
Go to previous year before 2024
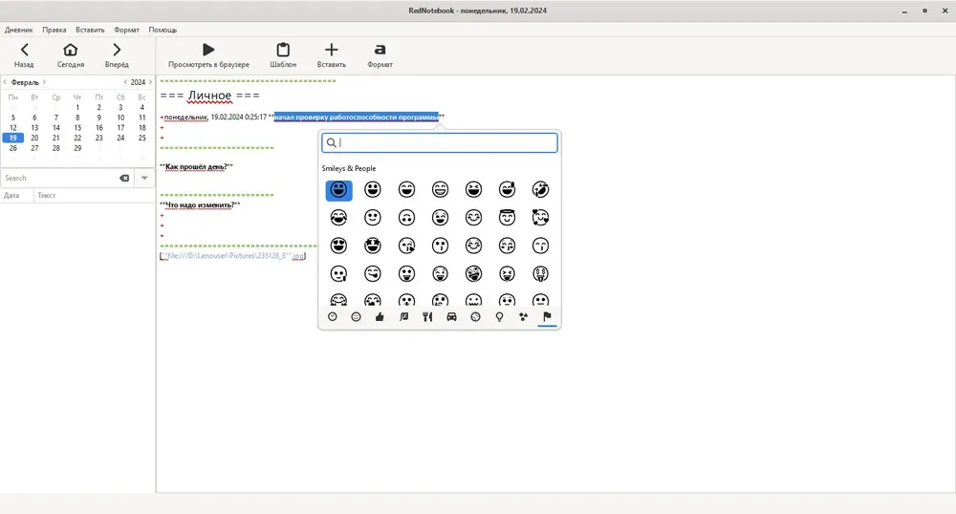[x=125, y=82]
